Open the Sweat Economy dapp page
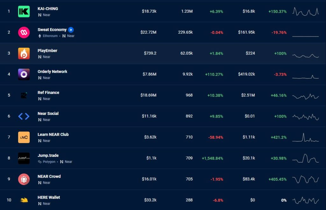This screenshot has width=326, height=210. [x=52, y=30]
